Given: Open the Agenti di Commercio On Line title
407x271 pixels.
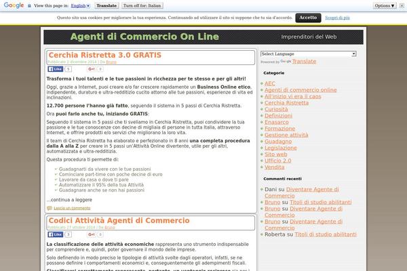Looking at the screenshot, I should click(x=144, y=37).
